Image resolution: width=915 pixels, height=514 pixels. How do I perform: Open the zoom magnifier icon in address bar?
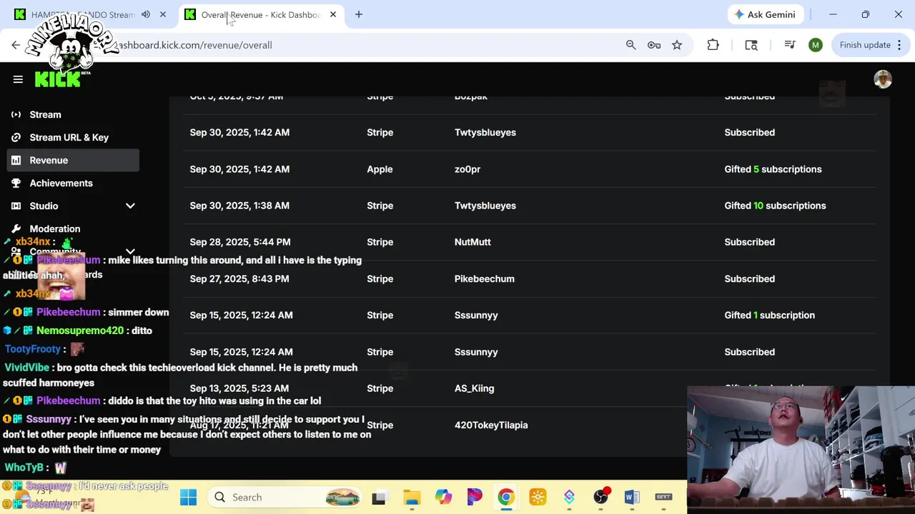click(630, 45)
